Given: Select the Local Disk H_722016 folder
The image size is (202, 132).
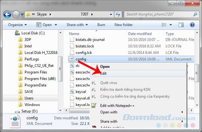Looking at the screenshot, I should pyautogui.click(x=41, y=53).
